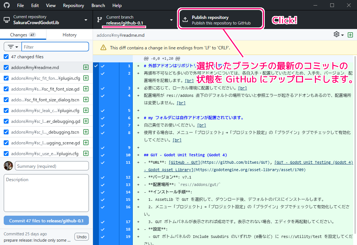Open the Repository menu
357x245 pixels.
pos(73,6)
